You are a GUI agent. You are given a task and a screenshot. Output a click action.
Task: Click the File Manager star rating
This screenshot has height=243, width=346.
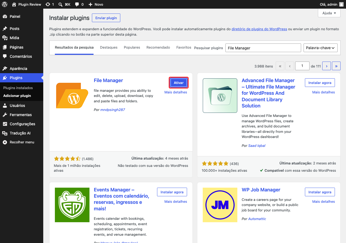(x=67, y=159)
